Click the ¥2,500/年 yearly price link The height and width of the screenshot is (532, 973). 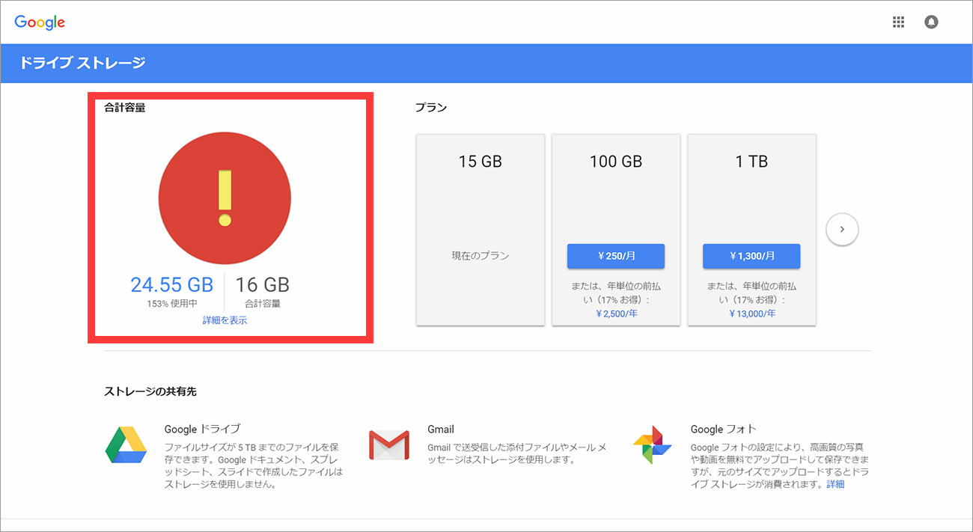tap(616, 314)
